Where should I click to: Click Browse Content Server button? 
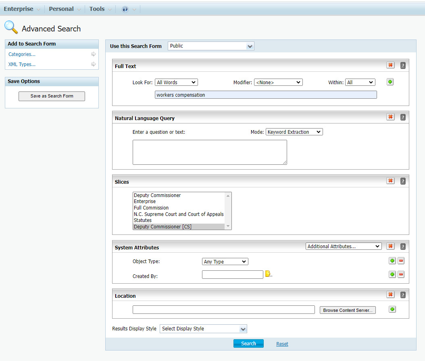click(348, 310)
